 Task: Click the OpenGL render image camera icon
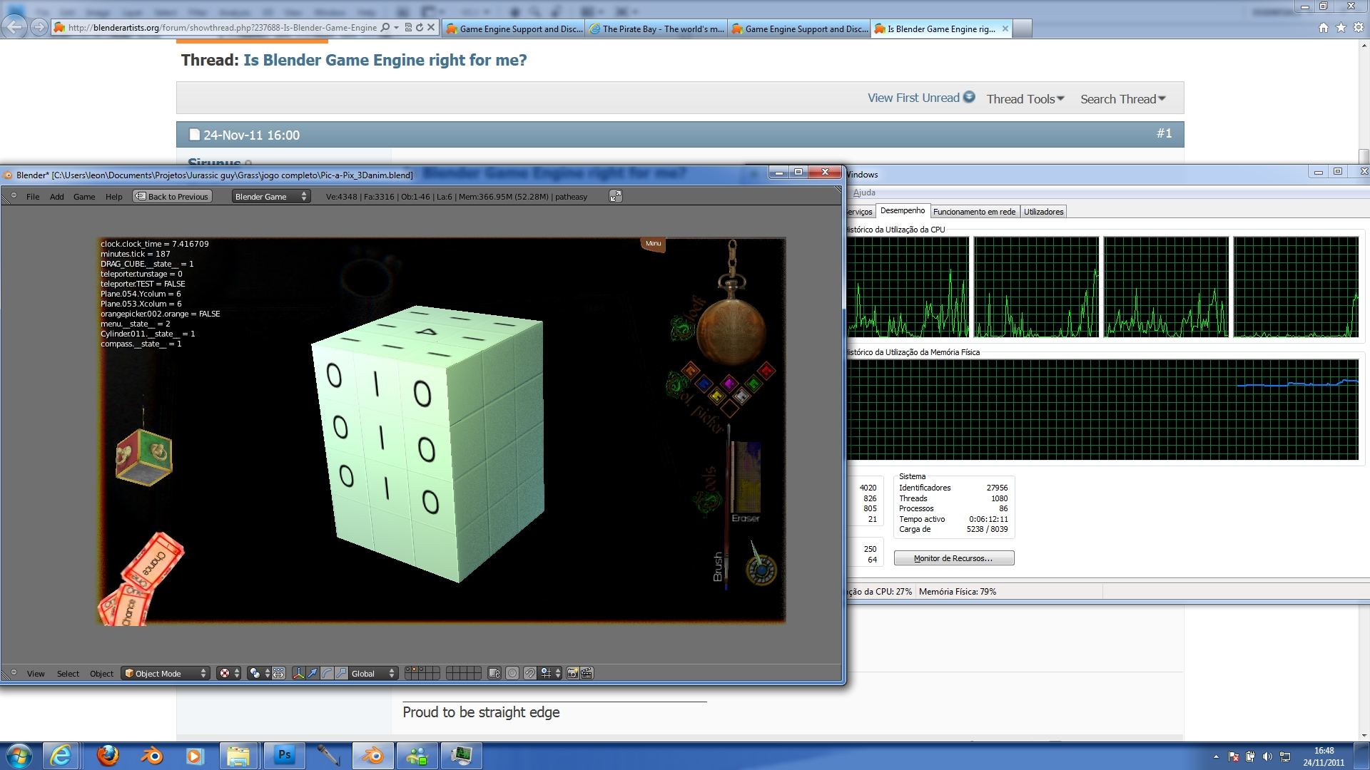(572, 673)
